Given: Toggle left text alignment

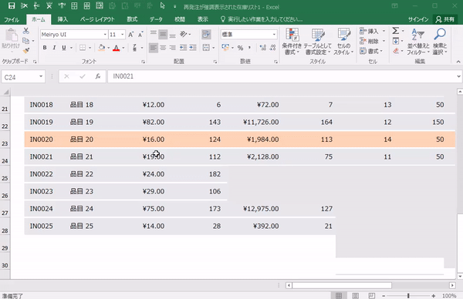Looking at the screenshot, I should point(154,48).
